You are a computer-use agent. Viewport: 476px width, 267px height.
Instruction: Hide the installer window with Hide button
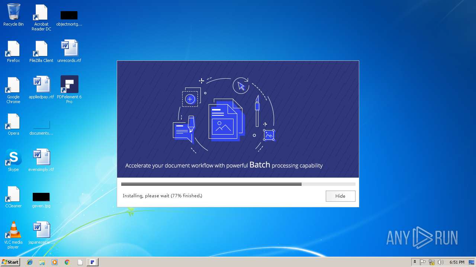340,196
